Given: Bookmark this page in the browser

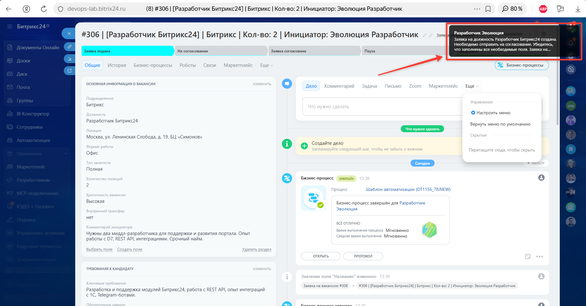Looking at the screenshot, I should [488, 9].
